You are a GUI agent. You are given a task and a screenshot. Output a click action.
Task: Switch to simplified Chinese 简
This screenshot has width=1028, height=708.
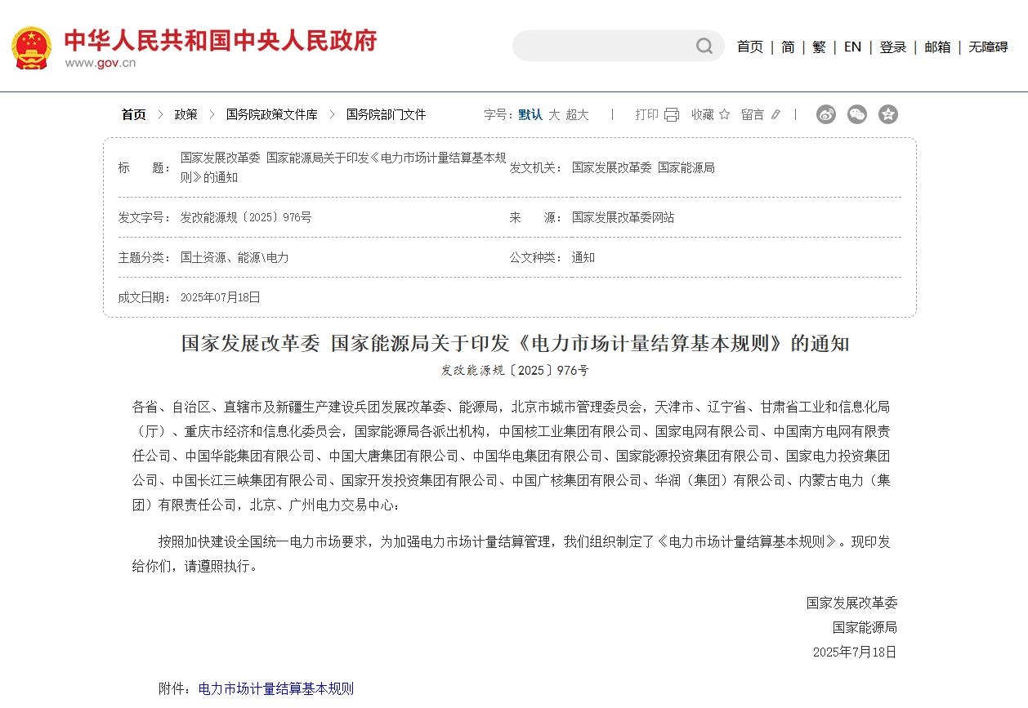(x=788, y=47)
